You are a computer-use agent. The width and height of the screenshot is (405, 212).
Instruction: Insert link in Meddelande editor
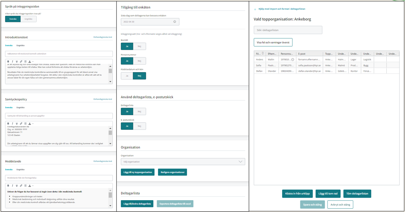point(21,186)
